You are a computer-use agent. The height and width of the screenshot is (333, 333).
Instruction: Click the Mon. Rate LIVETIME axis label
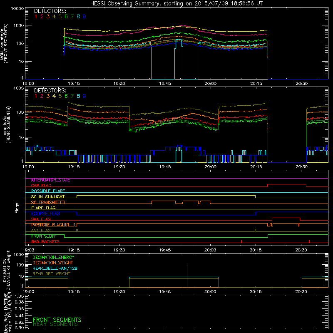coord(7,312)
